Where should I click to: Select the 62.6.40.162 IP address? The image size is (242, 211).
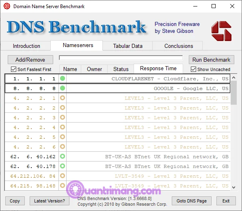pyautogui.click(x=33, y=157)
